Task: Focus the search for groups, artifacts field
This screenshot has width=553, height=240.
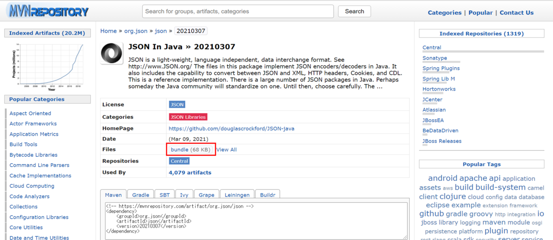Action: coord(238,11)
